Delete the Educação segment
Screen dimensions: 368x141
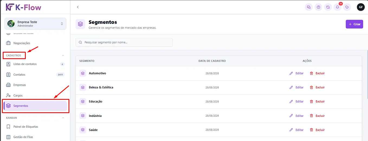tap(317, 101)
